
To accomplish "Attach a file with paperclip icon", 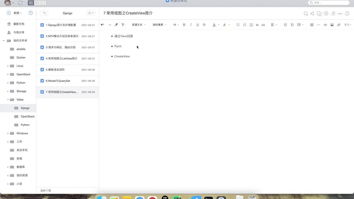I will 339,25.
